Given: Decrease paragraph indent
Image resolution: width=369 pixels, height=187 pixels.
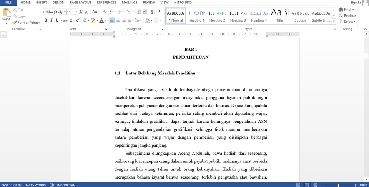Looking at the screenshot, I should [139, 12].
